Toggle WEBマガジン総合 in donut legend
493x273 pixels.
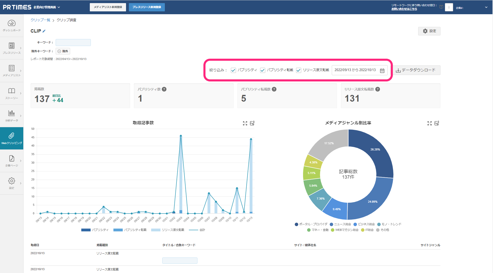point(345,230)
